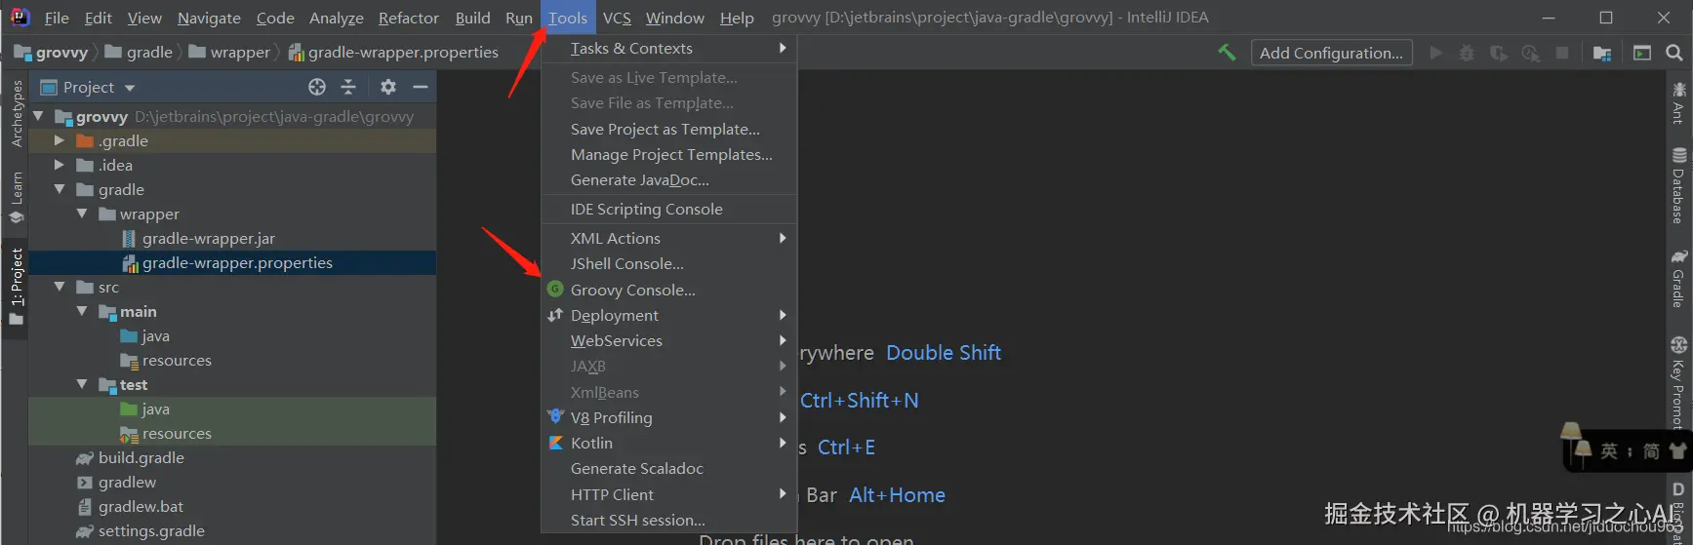This screenshot has width=1693, height=545.
Task: Open XML Actions submenu
Action: coord(669,238)
